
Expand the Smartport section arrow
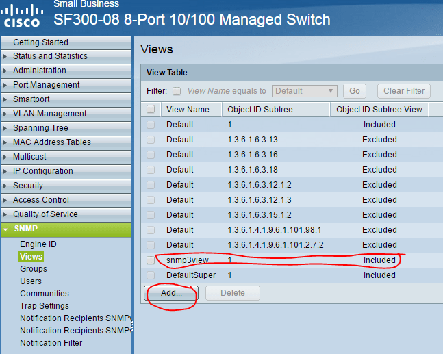(x=5, y=99)
